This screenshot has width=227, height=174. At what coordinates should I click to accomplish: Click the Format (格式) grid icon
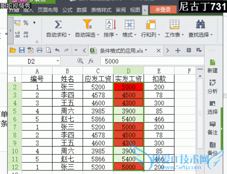(129, 24)
